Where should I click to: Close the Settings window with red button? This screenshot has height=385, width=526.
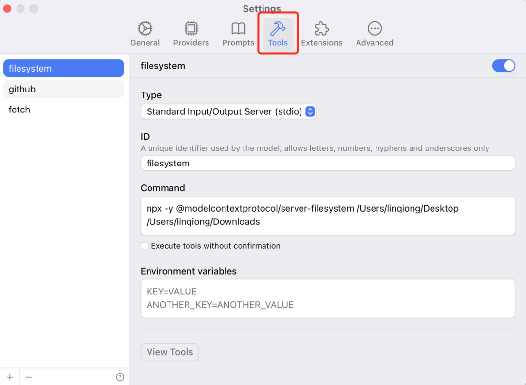(x=7, y=9)
